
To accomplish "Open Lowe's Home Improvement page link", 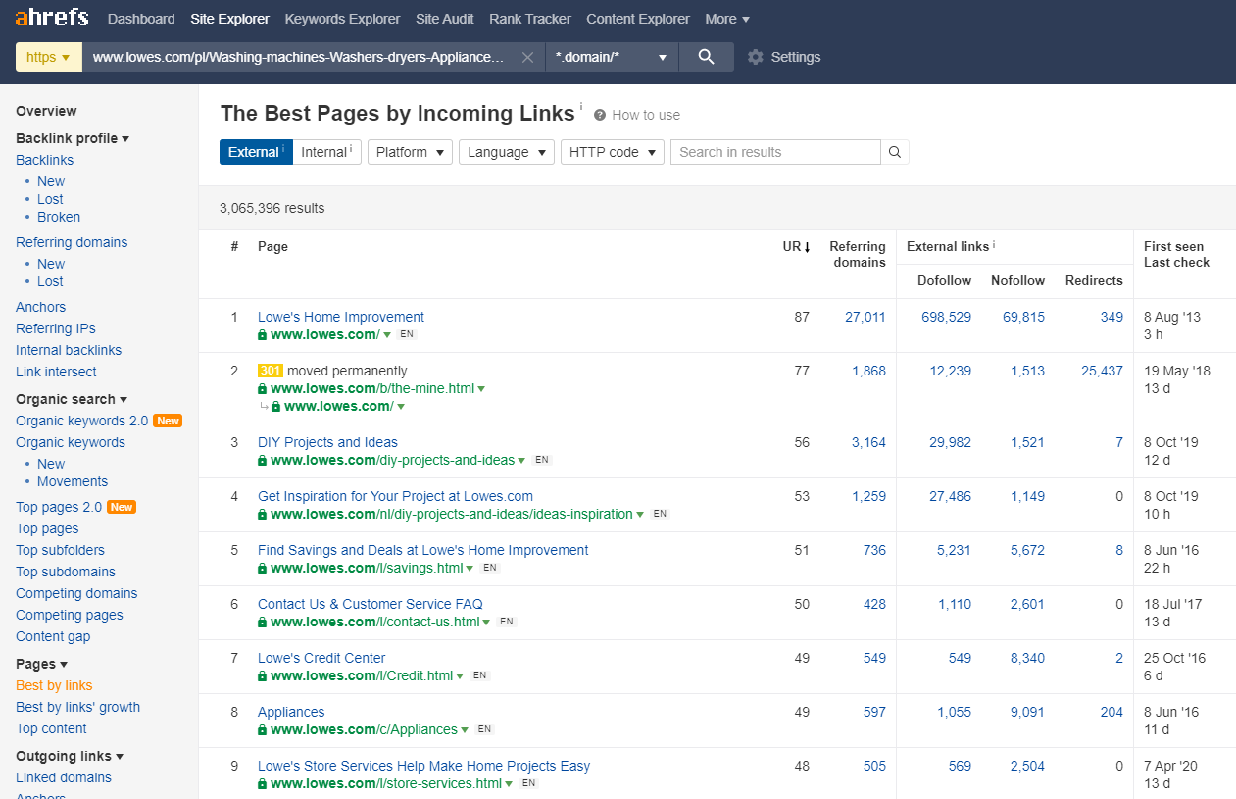I will (x=341, y=317).
